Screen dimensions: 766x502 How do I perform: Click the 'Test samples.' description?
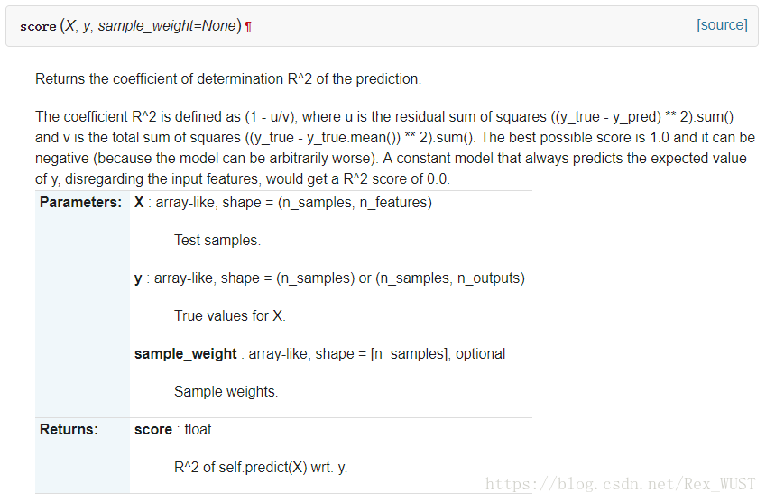click(217, 241)
